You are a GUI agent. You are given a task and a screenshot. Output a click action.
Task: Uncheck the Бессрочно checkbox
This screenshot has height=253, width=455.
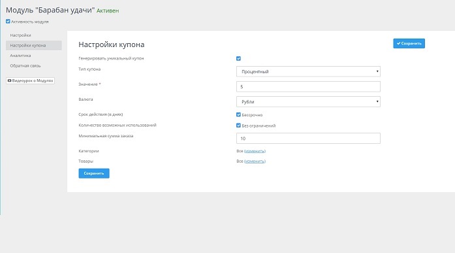point(238,115)
